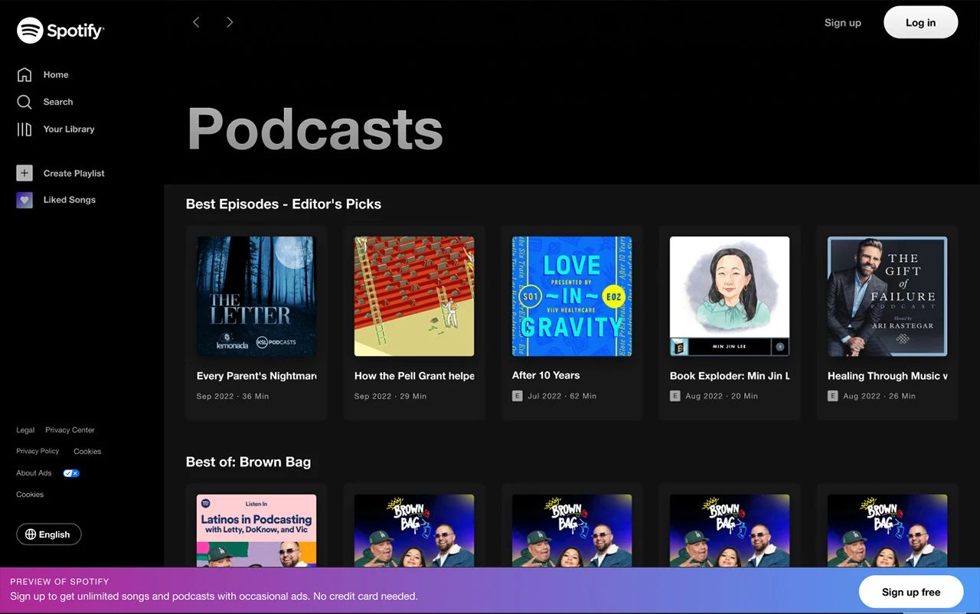Open the Legal link
This screenshot has width=980, height=614.
coord(25,430)
